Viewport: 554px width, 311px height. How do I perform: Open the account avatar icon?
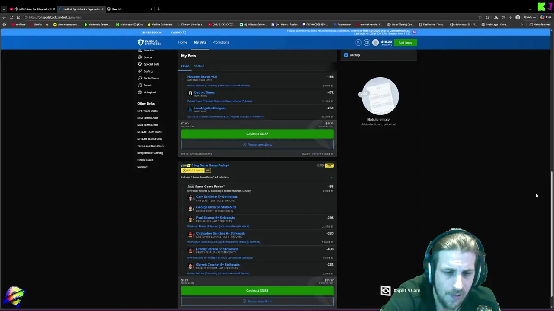375,42
